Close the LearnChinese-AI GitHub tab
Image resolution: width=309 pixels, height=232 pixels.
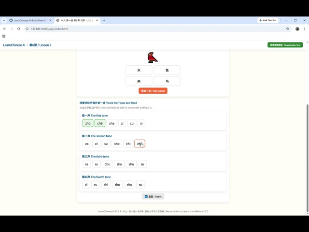pyautogui.click(x=50, y=20)
